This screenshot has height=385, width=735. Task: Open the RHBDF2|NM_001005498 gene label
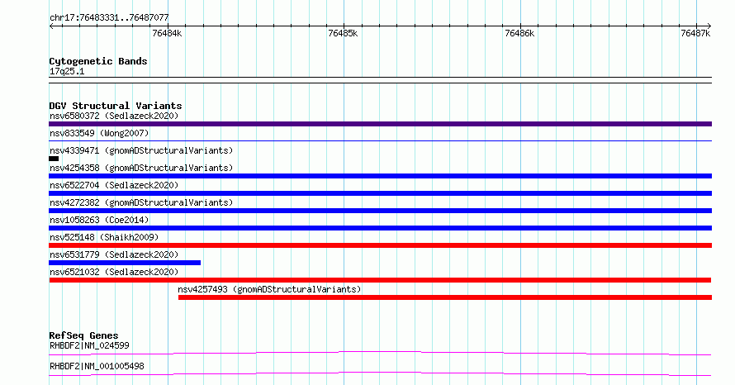point(97,366)
